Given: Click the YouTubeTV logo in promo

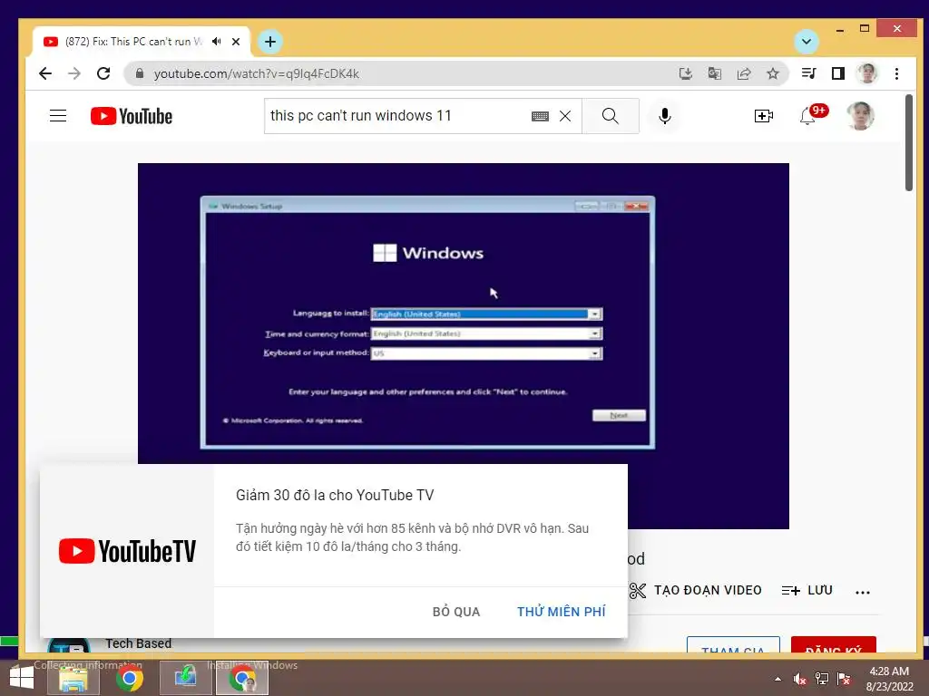Looking at the screenshot, I should click(x=127, y=551).
